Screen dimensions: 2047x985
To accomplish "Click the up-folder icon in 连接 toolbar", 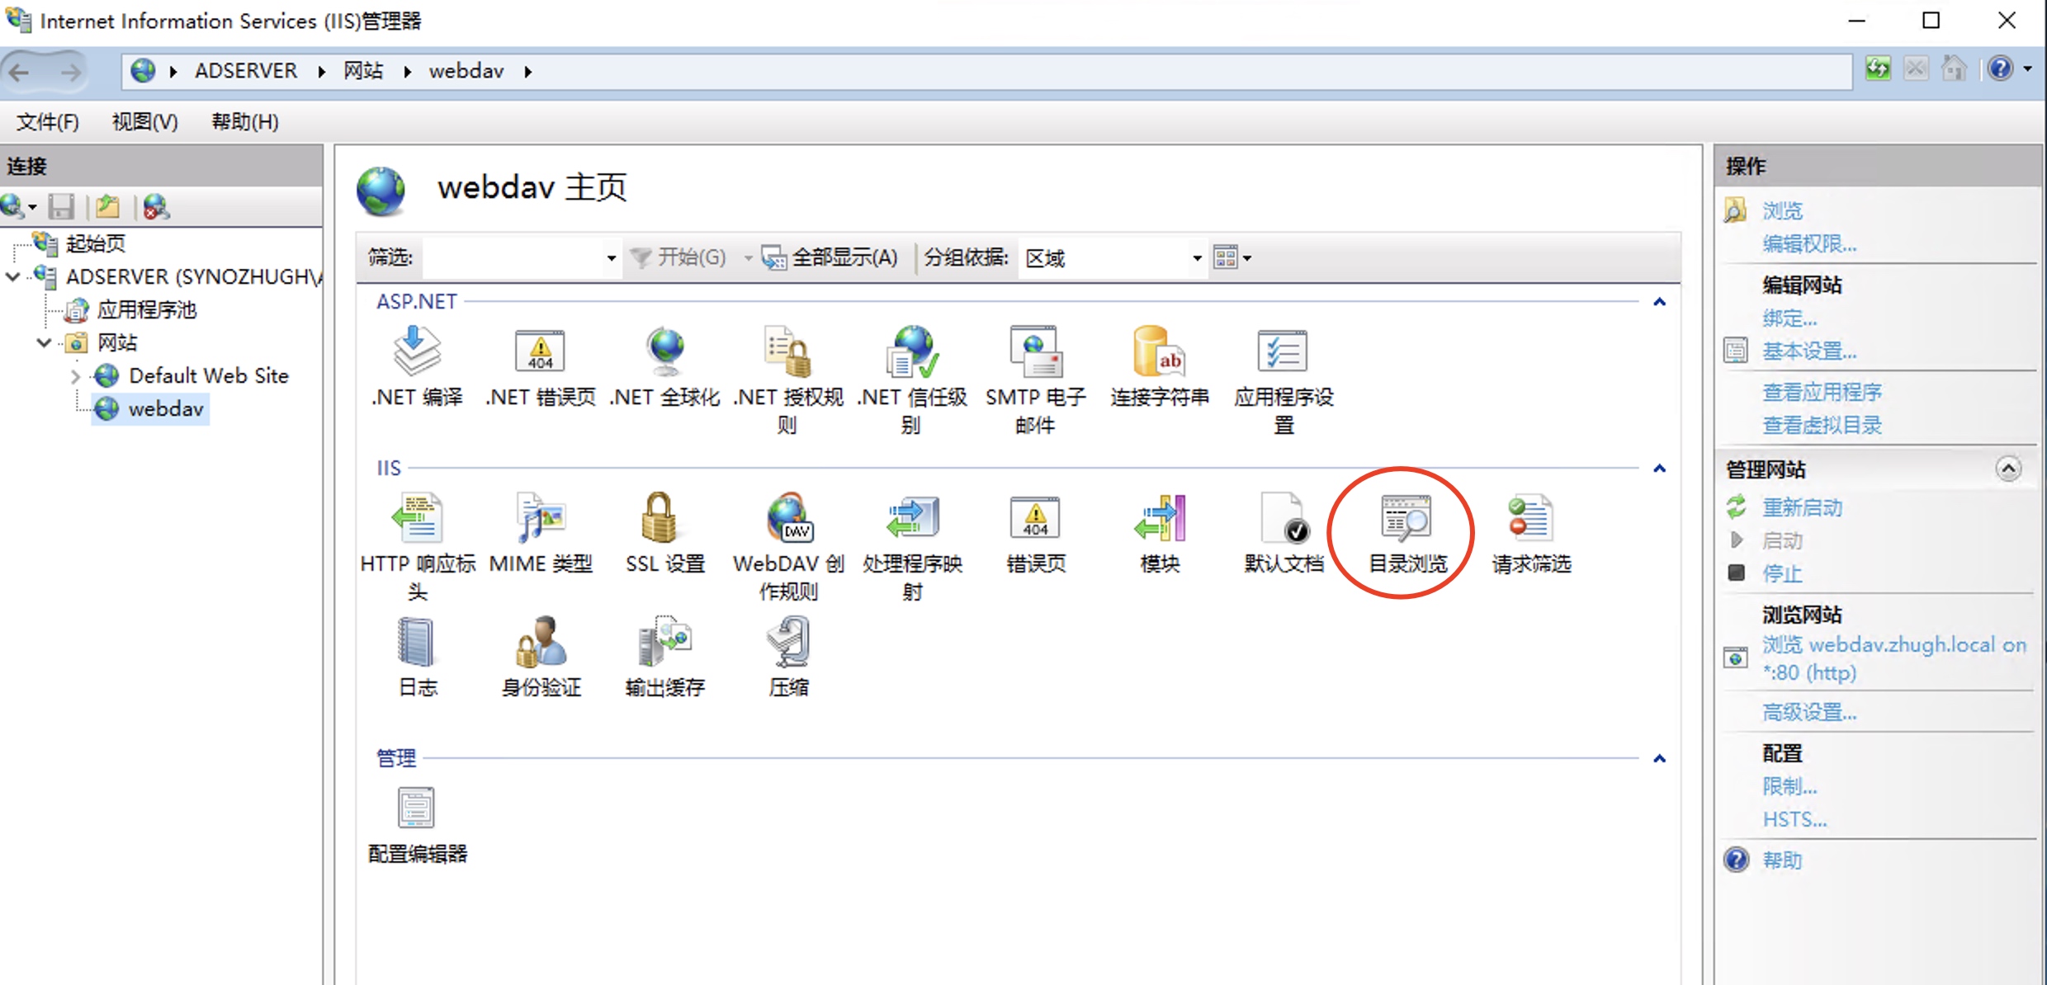I will click(x=107, y=206).
